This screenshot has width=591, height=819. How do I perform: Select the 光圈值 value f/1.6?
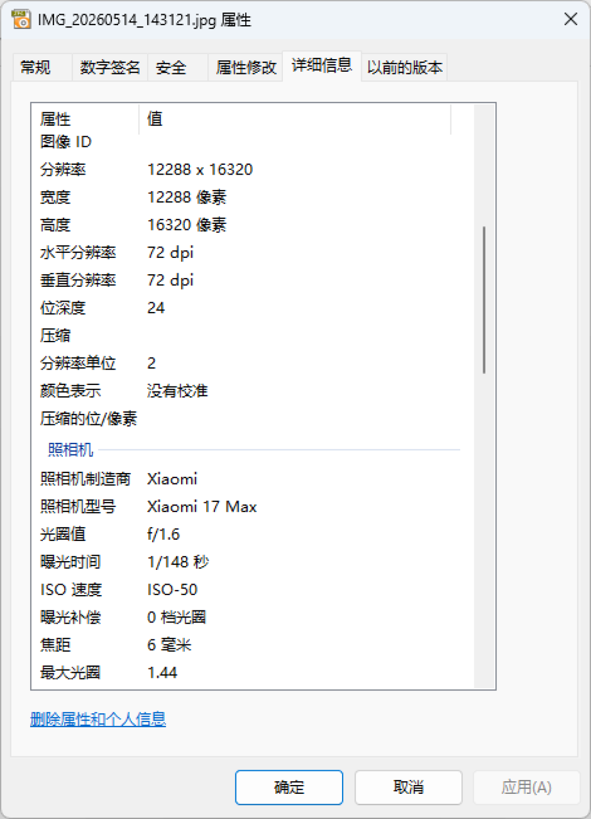pyautogui.click(x=163, y=534)
